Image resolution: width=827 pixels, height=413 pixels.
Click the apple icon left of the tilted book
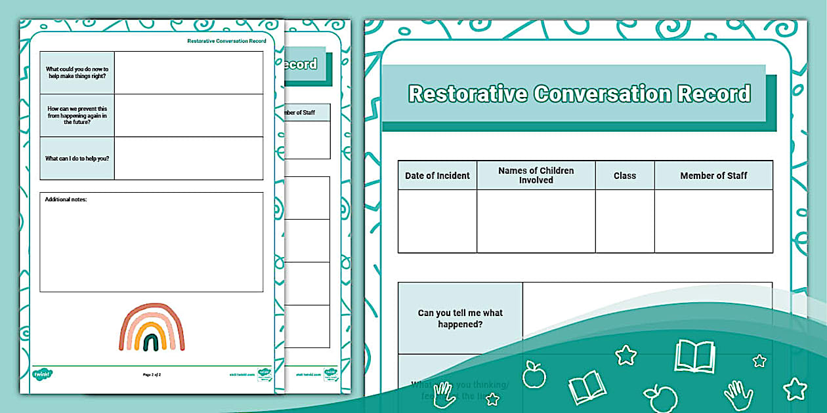click(534, 374)
